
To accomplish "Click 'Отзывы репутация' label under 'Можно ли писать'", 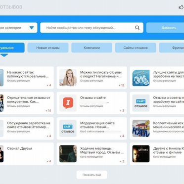I will pos(92,81).
